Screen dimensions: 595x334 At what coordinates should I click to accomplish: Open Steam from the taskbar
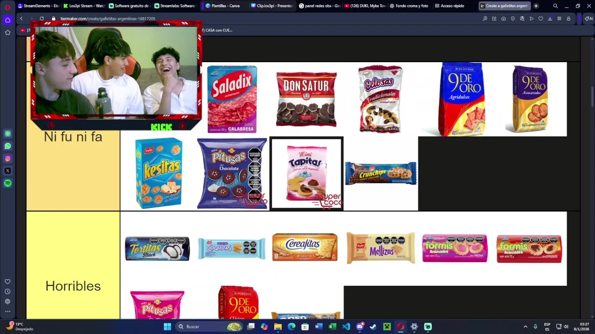(x=373, y=327)
